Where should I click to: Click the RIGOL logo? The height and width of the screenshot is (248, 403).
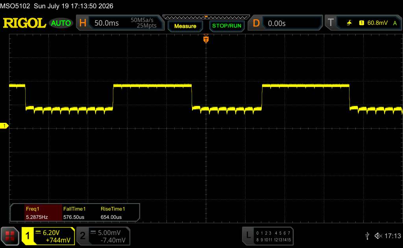[24, 23]
